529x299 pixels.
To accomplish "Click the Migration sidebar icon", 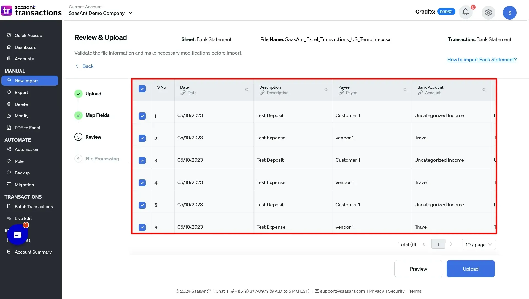I will [x=8, y=185].
